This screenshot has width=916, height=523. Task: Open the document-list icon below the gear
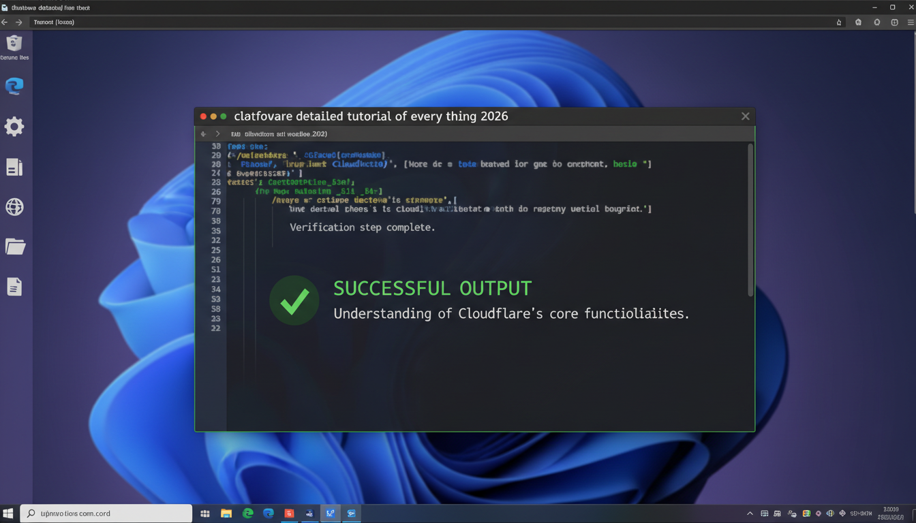pyautogui.click(x=14, y=167)
